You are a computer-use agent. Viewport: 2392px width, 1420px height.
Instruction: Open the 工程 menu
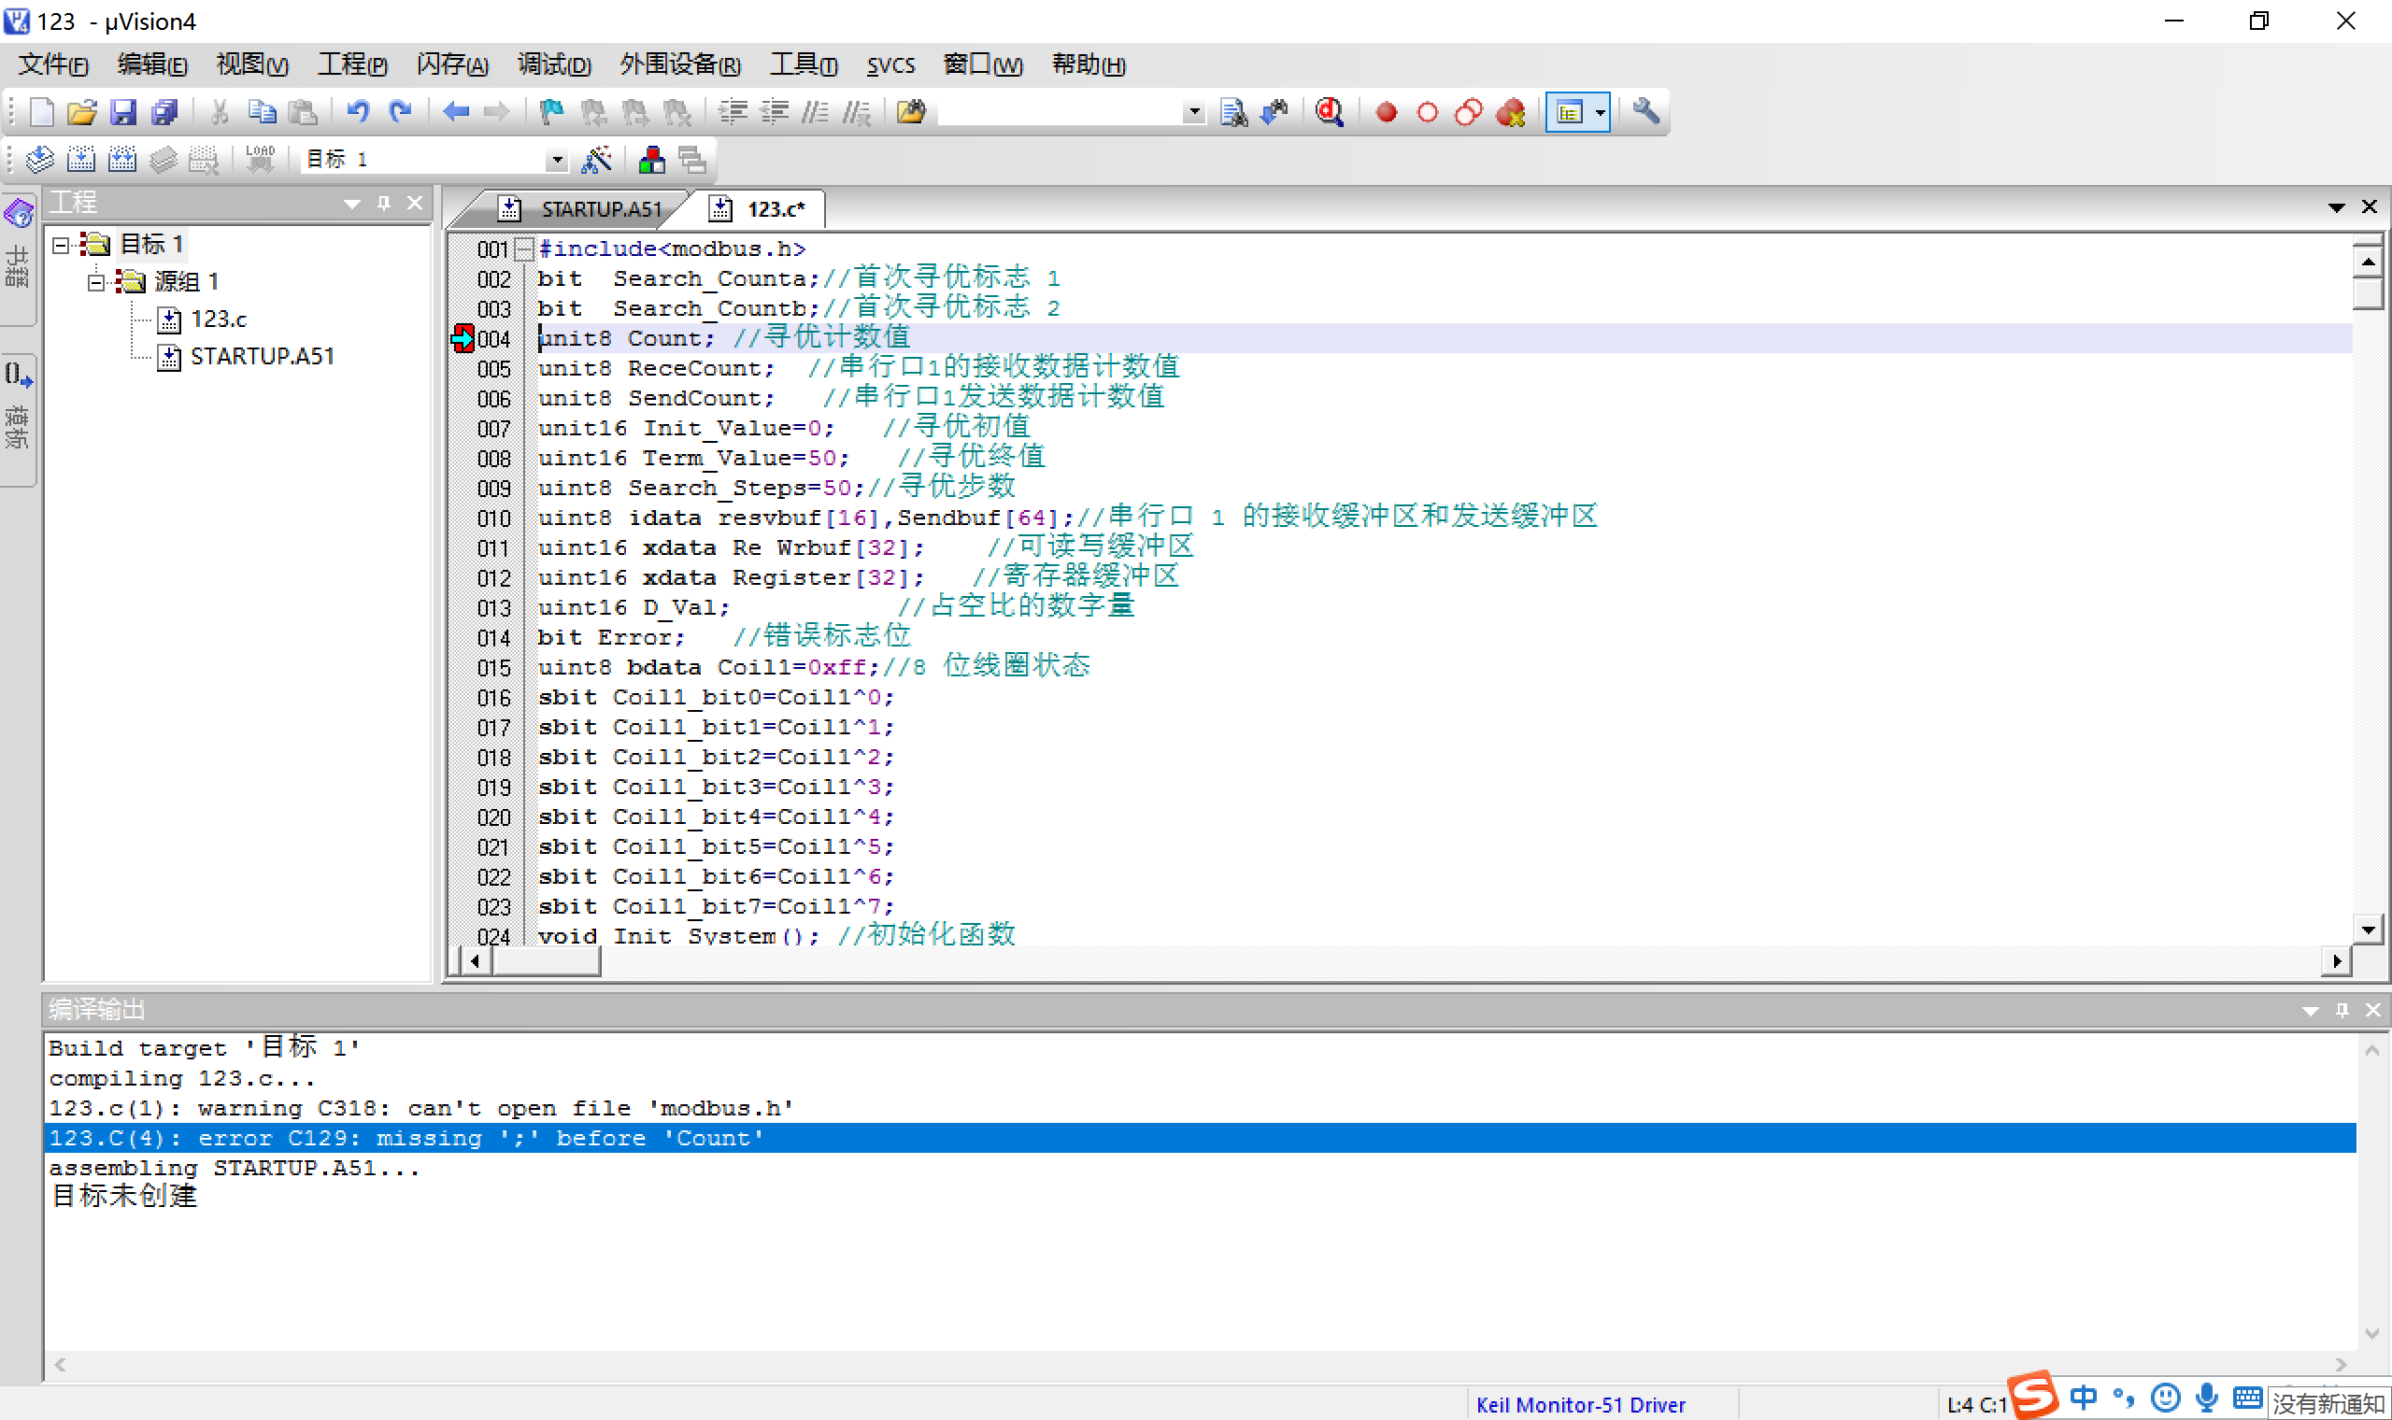[352, 65]
